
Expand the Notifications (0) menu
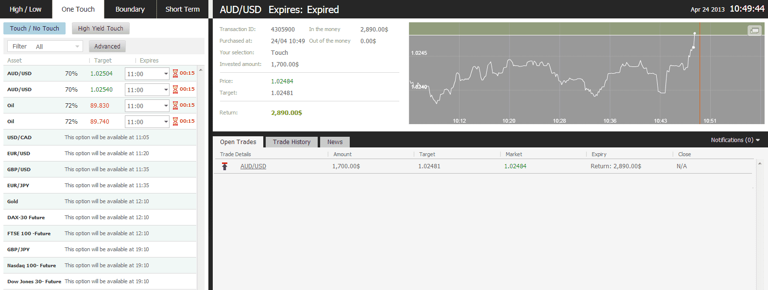(x=735, y=140)
